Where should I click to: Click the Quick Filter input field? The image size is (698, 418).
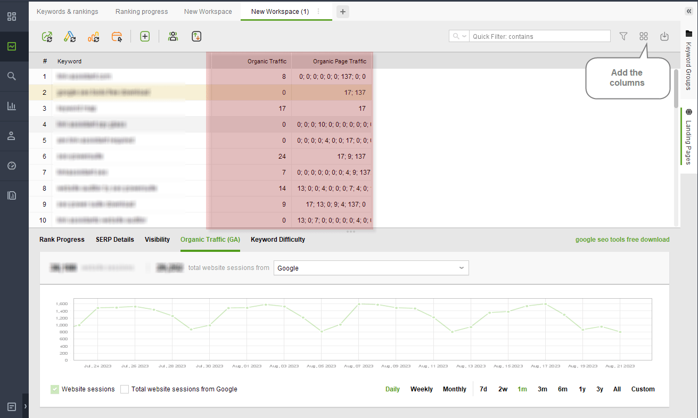point(540,36)
